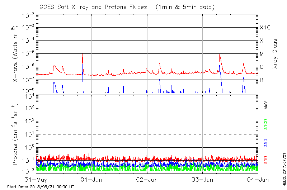The width and height of the screenshot is (287, 190).
Task: Select the B flare class label
Action: pyautogui.click(x=262, y=80)
